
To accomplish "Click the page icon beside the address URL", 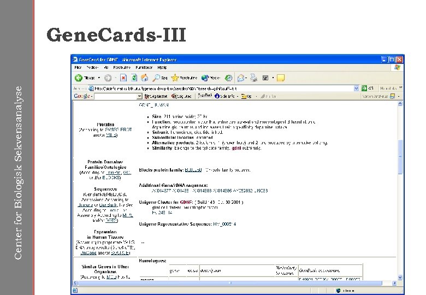I will tap(91, 88).
